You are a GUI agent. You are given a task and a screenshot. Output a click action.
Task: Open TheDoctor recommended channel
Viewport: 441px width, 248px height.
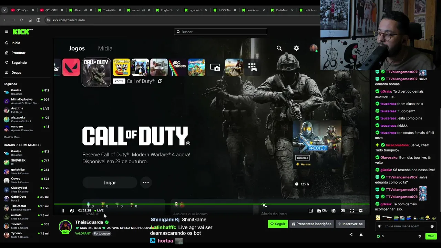27,208
